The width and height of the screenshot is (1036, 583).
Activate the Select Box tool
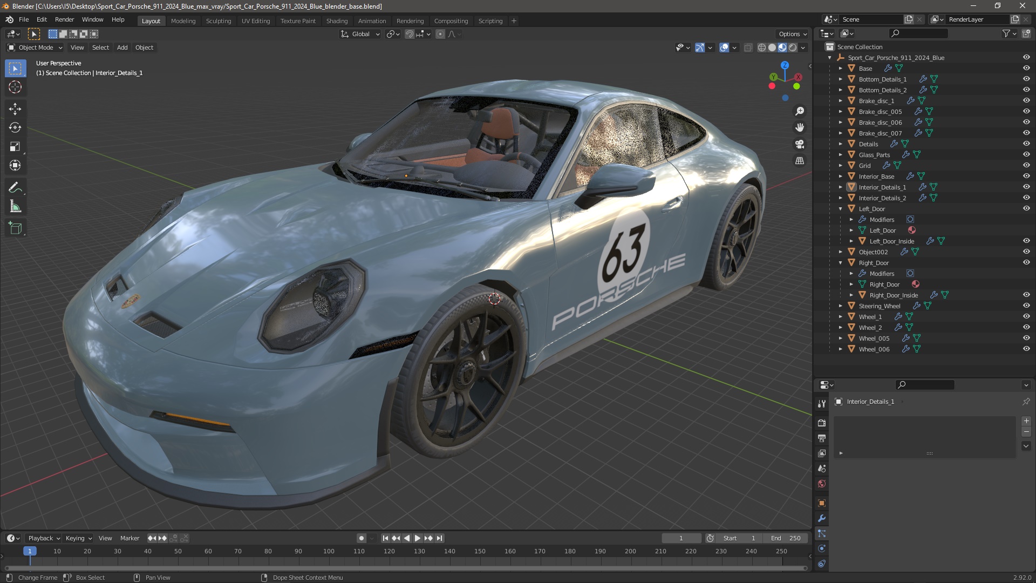point(15,69)
